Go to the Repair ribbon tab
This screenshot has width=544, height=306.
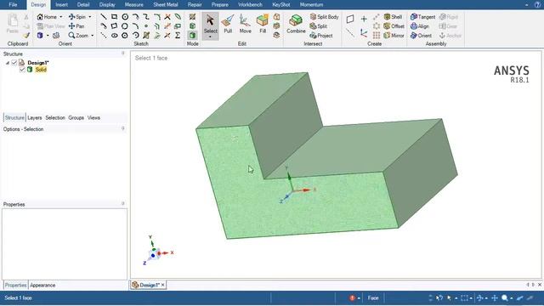(195, 4)
